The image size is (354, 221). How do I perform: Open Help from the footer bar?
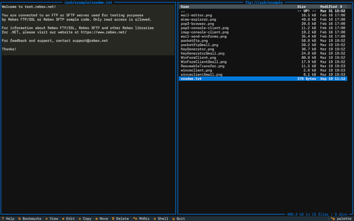pos(8,218)
